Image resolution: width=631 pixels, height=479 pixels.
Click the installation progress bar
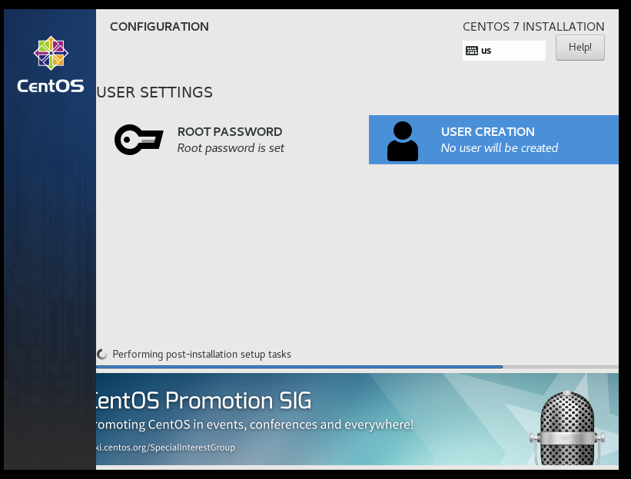pos(357,367)
